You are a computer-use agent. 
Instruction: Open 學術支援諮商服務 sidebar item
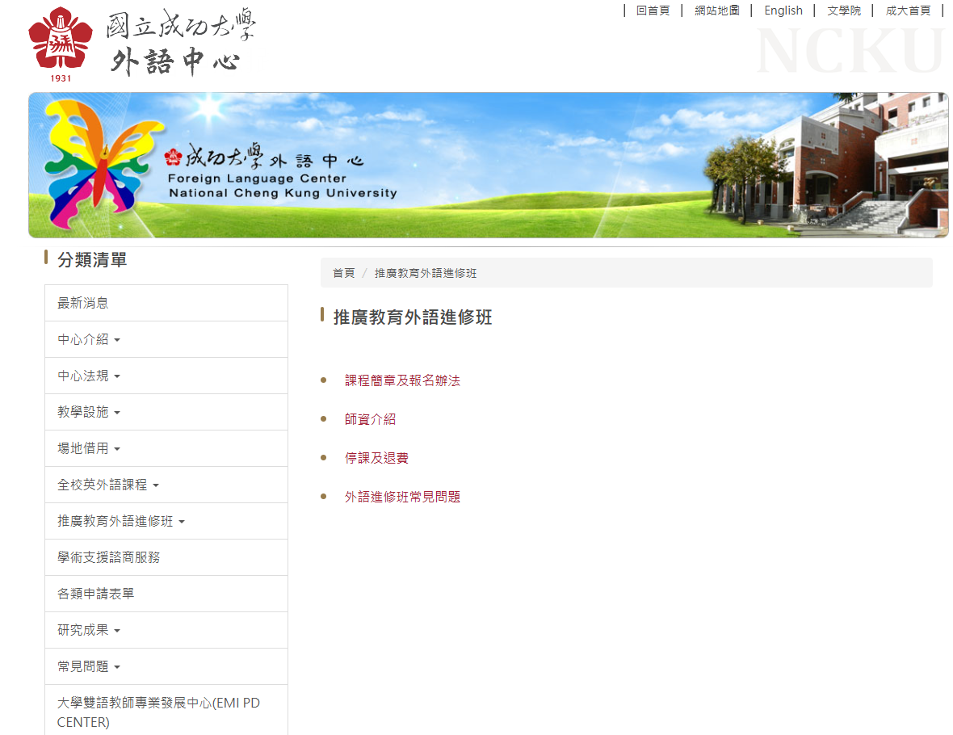point(109,557)
